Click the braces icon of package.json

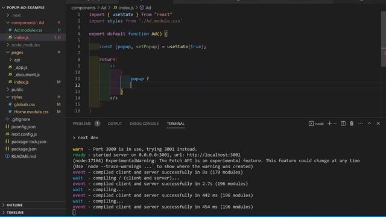7,149
